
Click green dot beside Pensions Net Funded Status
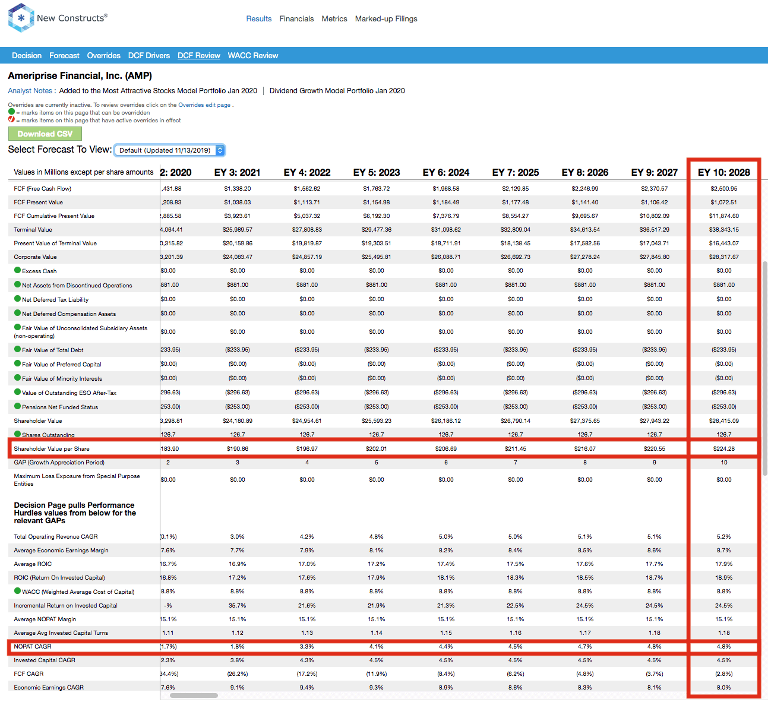tap(17, 406)
